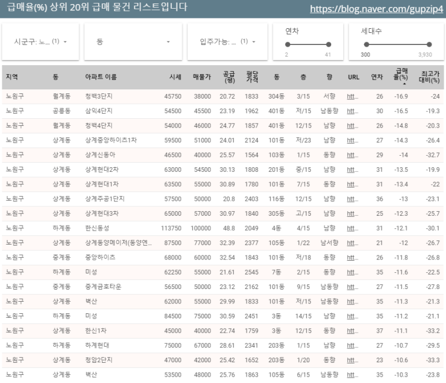Viewport: 446px width, 383px height.
Task: Open the URL link for 상계현대3차
Action: click(x=353, y=213)
